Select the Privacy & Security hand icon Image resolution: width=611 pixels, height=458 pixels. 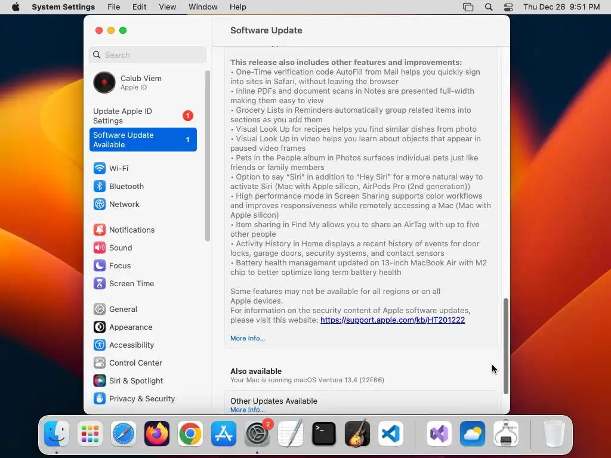coord(100,399)
